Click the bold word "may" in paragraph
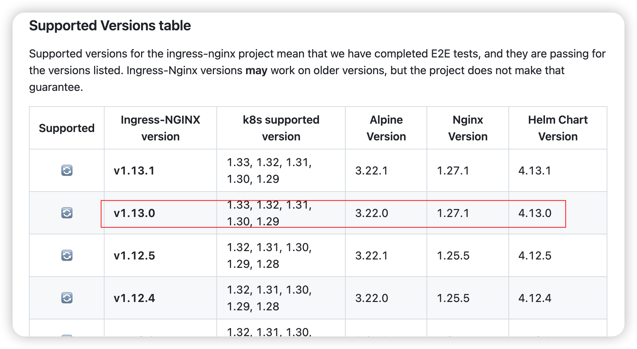637x349 pixels. coord(256,70)
